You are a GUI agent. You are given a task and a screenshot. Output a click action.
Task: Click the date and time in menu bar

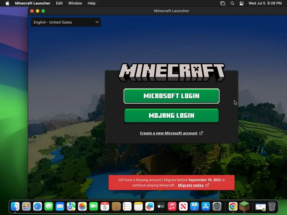(265, 3)
